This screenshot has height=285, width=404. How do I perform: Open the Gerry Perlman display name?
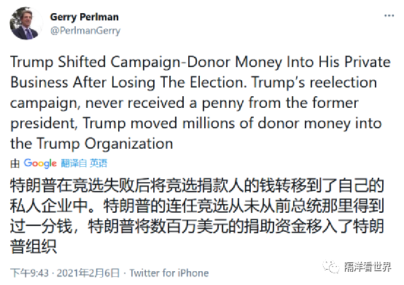85,17
